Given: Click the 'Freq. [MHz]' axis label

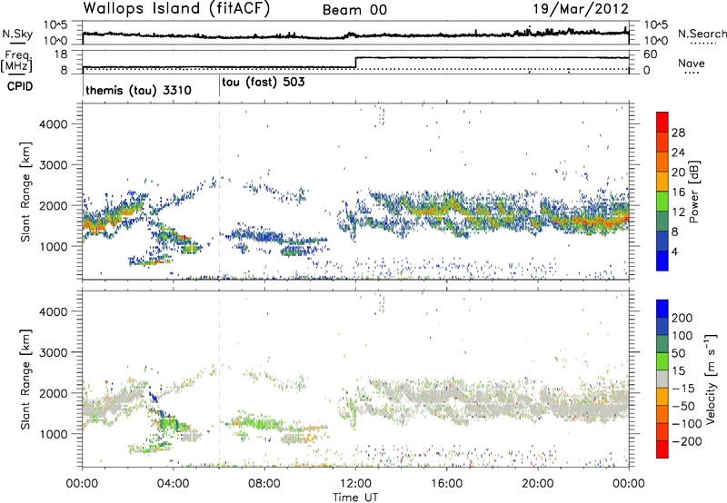Looking at the screenshot, I should pos(18,61).
